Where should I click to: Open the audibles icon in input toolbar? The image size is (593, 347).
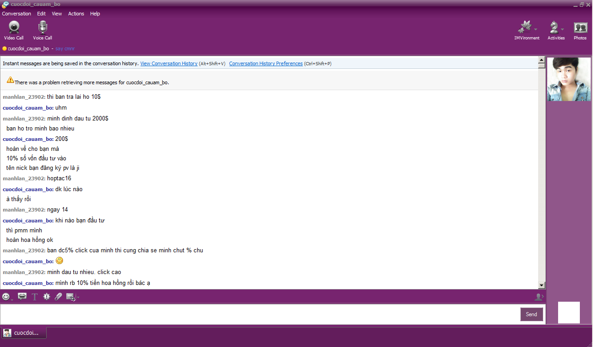tap(22, 296)
